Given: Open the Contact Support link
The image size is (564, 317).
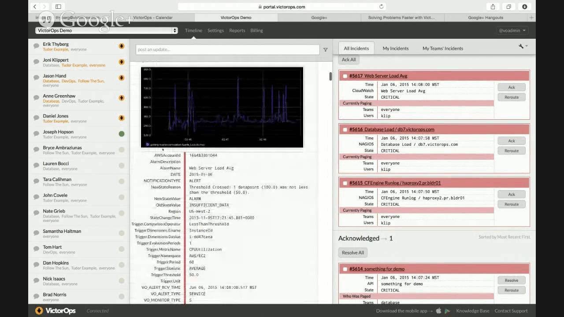Looking at the screenshot, I should click(x=511, y=311).
